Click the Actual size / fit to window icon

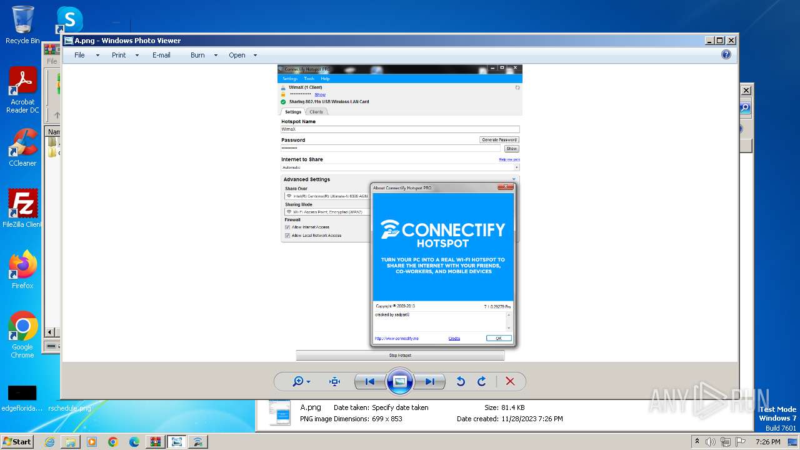pyautogui.click(x=334, y=381)
